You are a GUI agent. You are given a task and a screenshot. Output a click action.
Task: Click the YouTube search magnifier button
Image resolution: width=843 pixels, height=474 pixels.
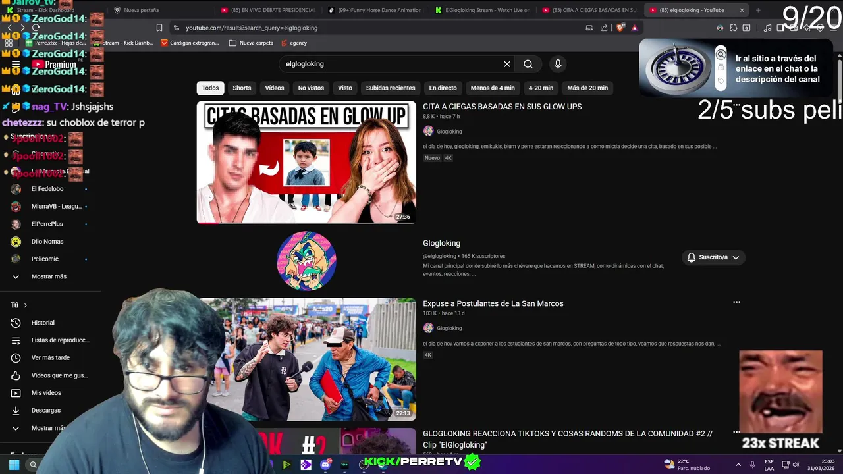528,64
